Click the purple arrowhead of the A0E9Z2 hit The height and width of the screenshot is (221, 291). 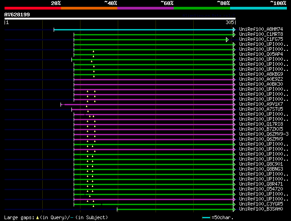[x=234, y=79]
